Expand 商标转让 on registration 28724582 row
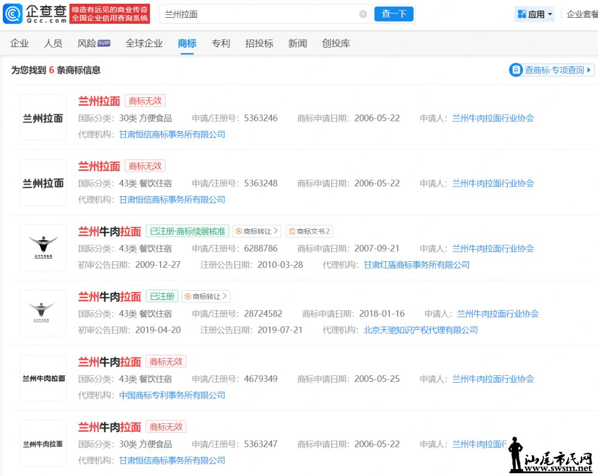598x476 pixels. (x=207, y=297)
